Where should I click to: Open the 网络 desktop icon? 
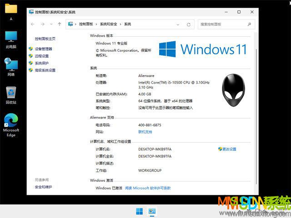click(11, 67)
